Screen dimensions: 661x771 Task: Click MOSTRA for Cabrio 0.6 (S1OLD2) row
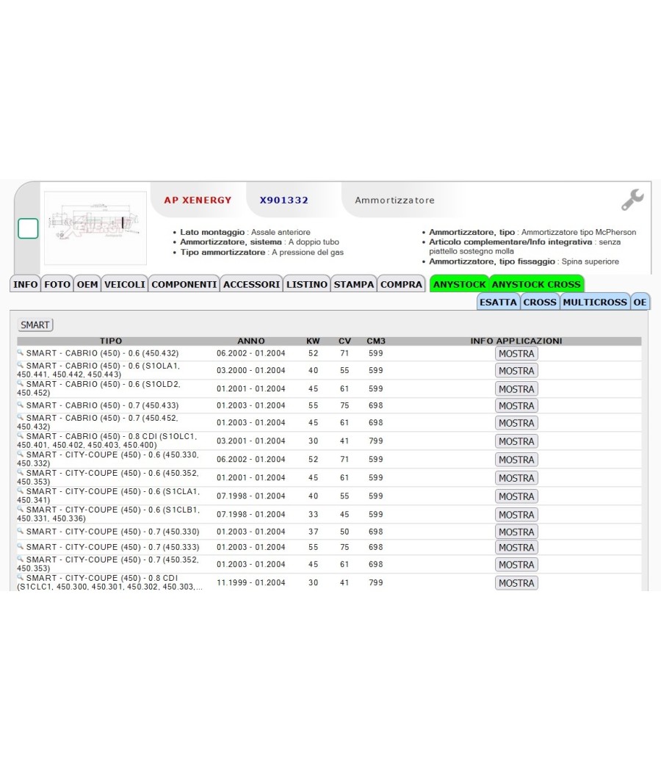point(516,389)
